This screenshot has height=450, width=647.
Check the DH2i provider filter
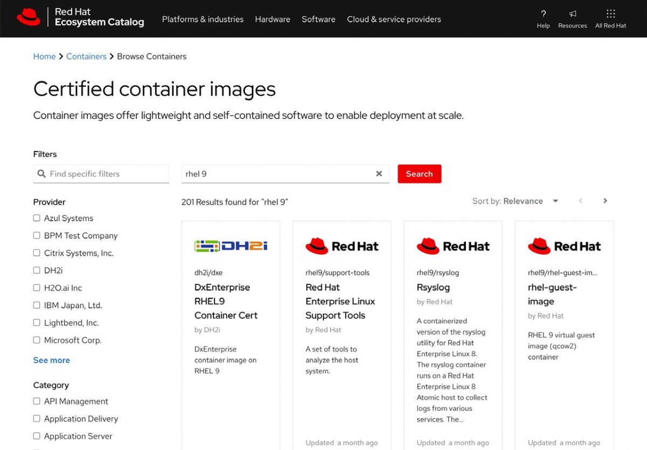(37, 270)
